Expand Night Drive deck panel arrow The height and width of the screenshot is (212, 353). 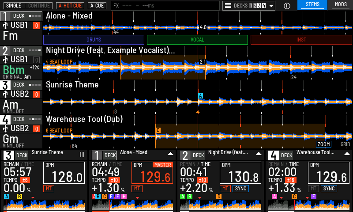point(259,154)
